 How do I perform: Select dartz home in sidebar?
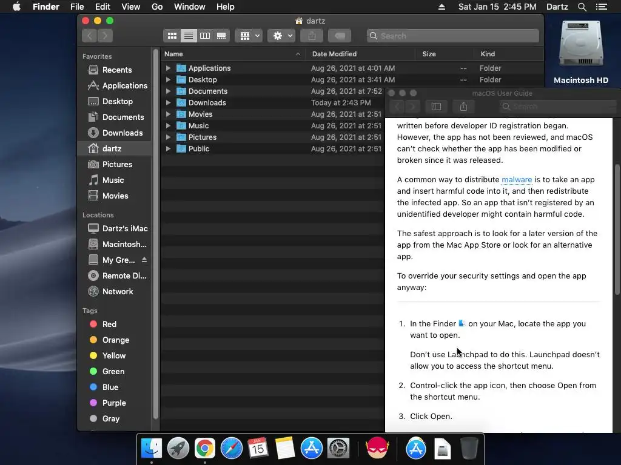(115, 149)
